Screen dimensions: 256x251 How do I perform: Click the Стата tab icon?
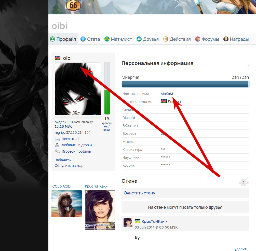point(83,39)
